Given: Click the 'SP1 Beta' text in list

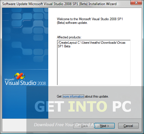Looking at the screenshot, I should point(64,46).
